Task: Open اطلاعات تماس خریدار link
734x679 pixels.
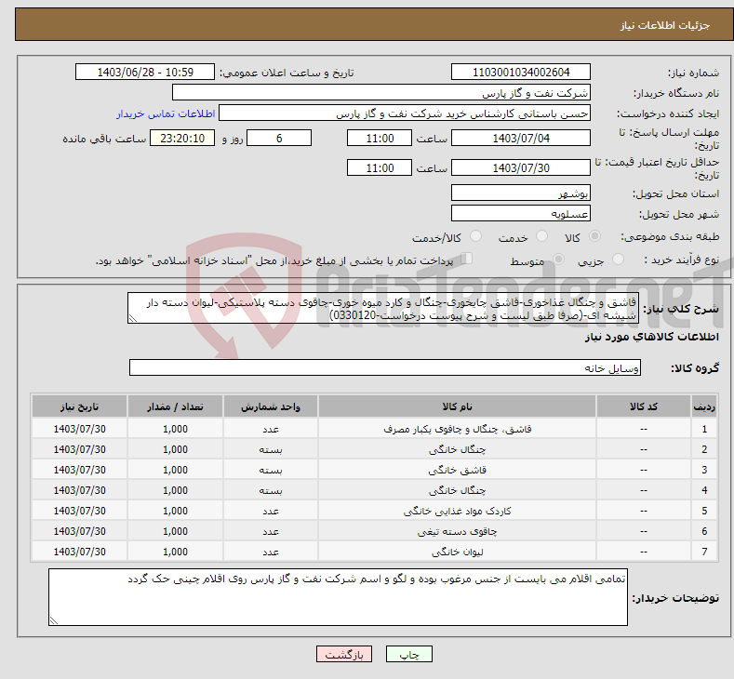Action: click(x=166, y=113)
